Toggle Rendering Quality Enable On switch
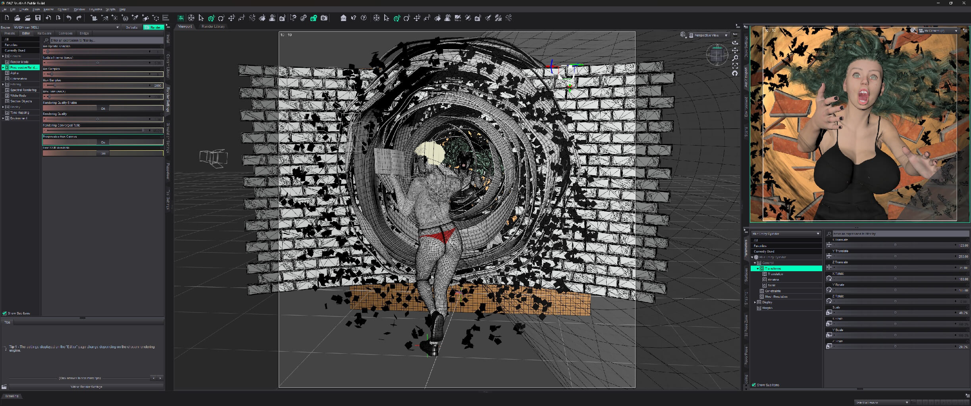 (x=103, y=108)
